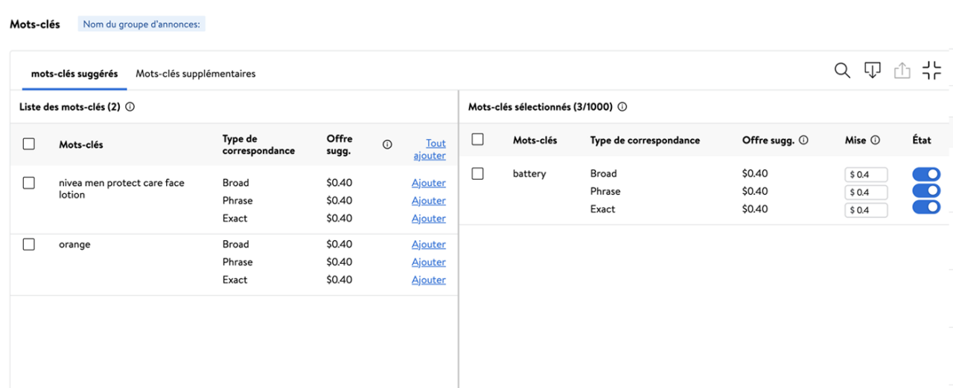Click info icon next to Mise column
This screenshot has width=953, height=388.
(x=876, y=140)
